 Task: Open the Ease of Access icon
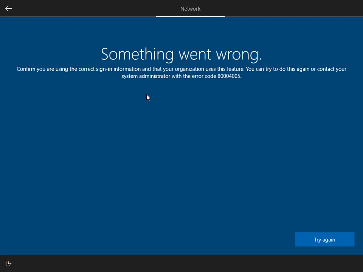tap(8, 264)
